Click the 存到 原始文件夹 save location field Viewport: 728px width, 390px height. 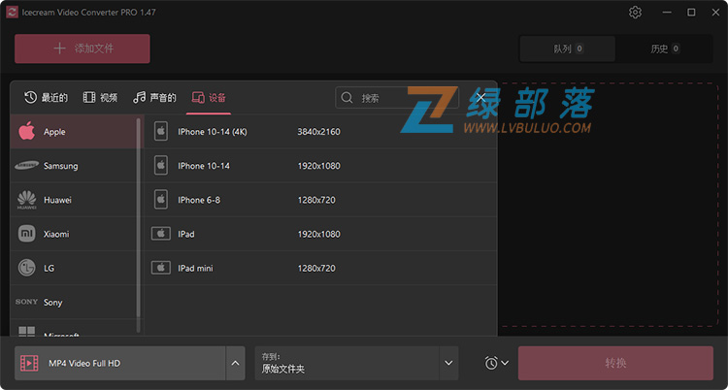point(347,363)
